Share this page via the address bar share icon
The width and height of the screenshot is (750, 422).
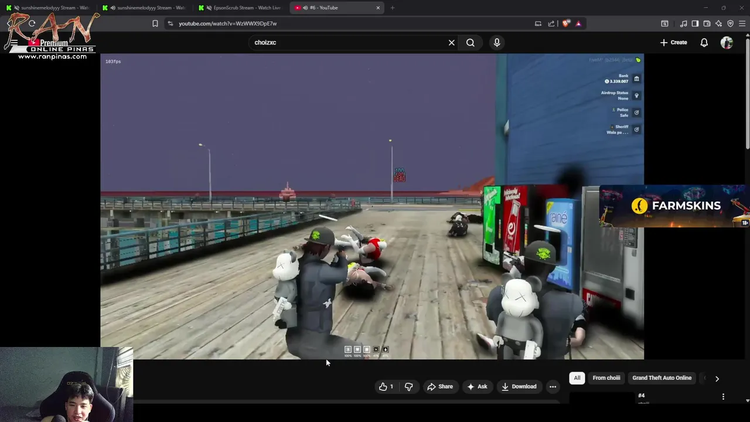551,23
